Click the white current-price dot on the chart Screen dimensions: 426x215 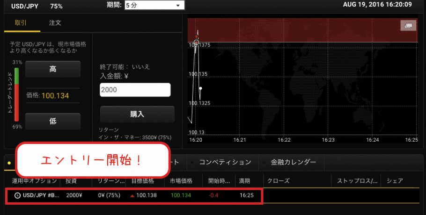tap(200, 88)
